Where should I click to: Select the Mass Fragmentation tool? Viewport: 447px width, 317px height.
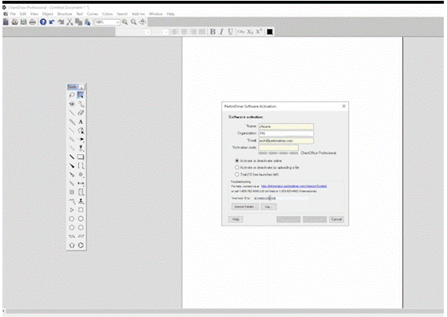tap(81, 104)
